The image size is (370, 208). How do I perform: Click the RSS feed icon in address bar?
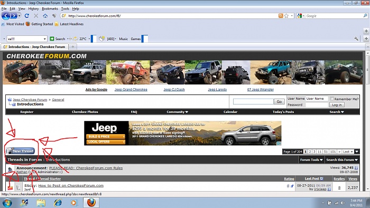coord(281,16)
